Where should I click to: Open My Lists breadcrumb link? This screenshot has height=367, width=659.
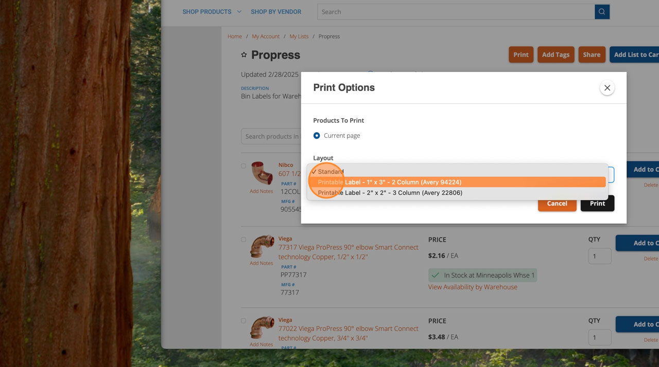pyautogui.click(x=299, y=36)
